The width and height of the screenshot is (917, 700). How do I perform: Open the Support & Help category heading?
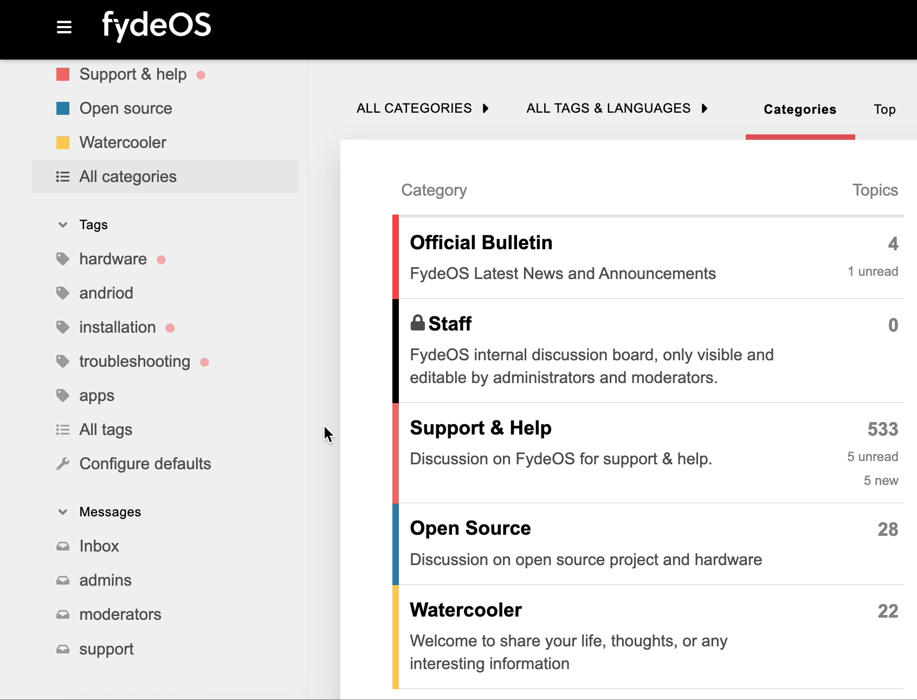481,428
